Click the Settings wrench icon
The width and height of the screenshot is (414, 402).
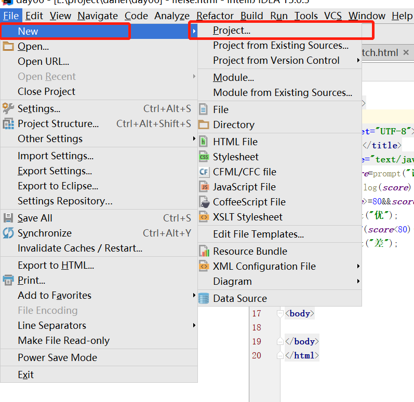pyautogui.click(x=8, y=108)
